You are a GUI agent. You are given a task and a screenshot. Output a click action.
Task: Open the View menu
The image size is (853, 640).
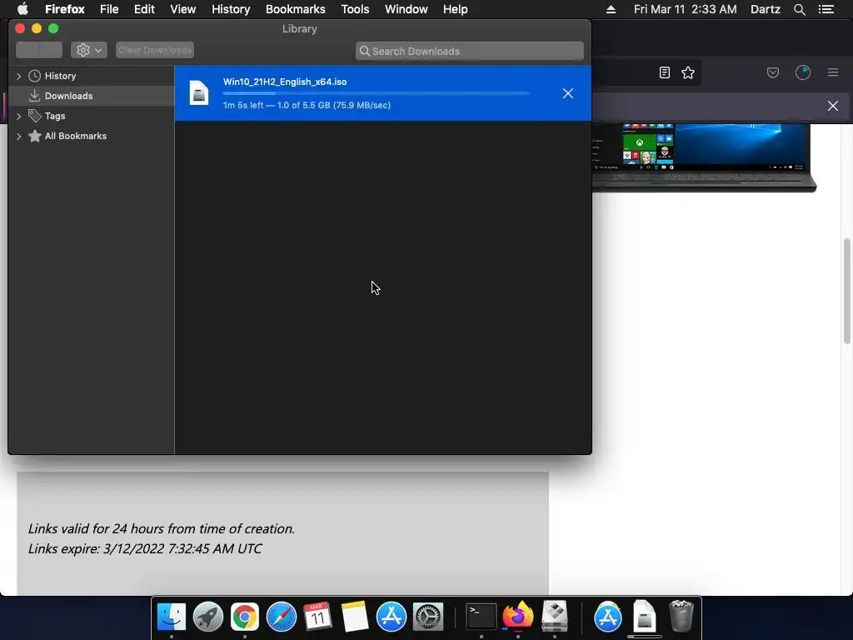(x=182, y=9)
